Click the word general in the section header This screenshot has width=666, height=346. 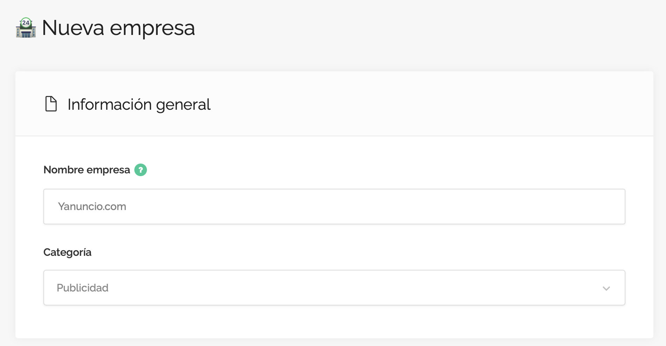183,104
